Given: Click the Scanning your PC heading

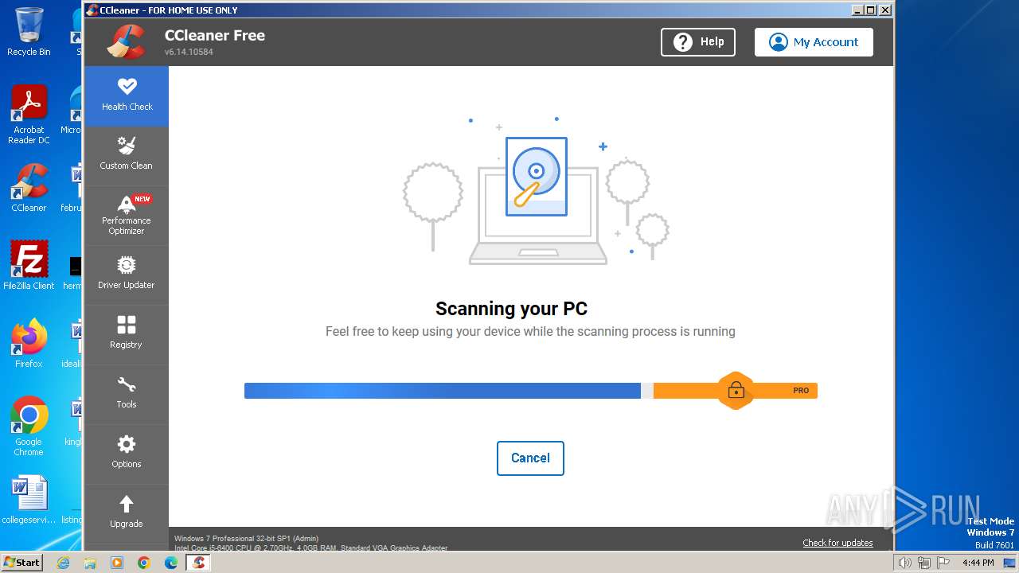Looking at the screenshot, I should point(511,309).
